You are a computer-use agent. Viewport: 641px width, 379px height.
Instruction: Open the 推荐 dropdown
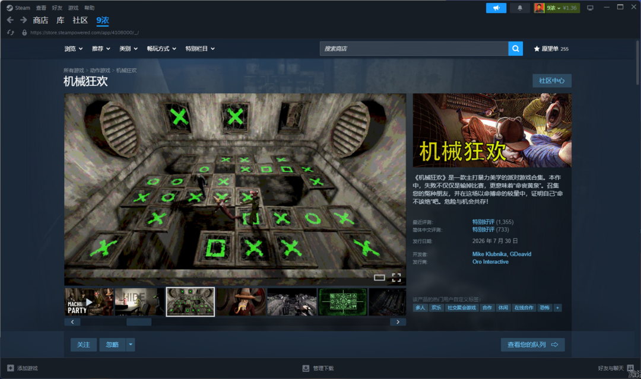click(x=101, y=49)
